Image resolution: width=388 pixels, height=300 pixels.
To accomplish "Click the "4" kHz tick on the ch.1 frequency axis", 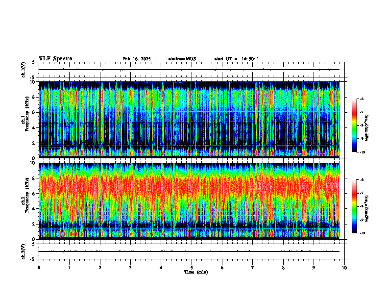I will [35, 128].
